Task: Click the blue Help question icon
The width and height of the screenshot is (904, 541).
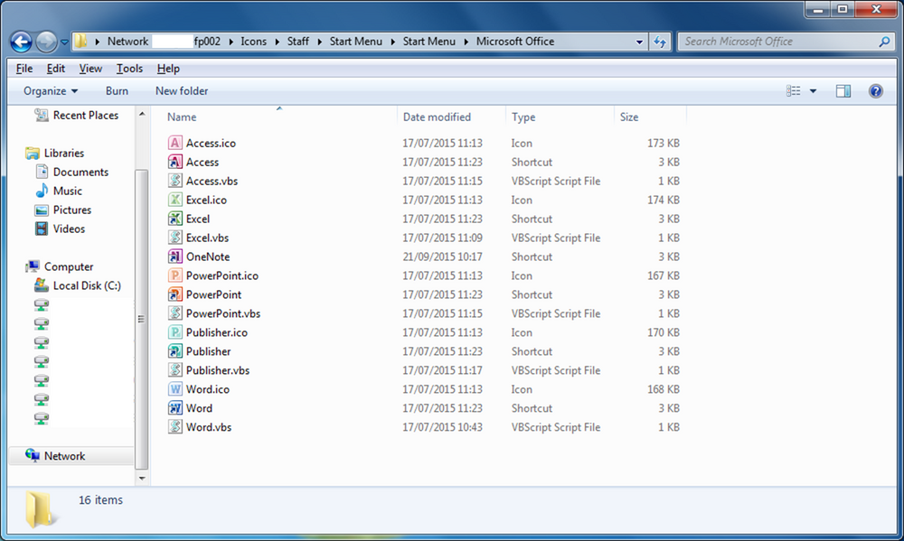Action: (876, 91)
